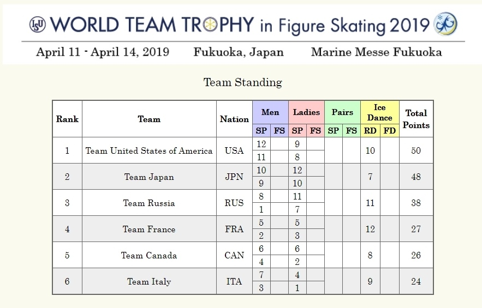Select Team Japan in standings
Screen dimensions: 482x308
(x=149, y=177)
